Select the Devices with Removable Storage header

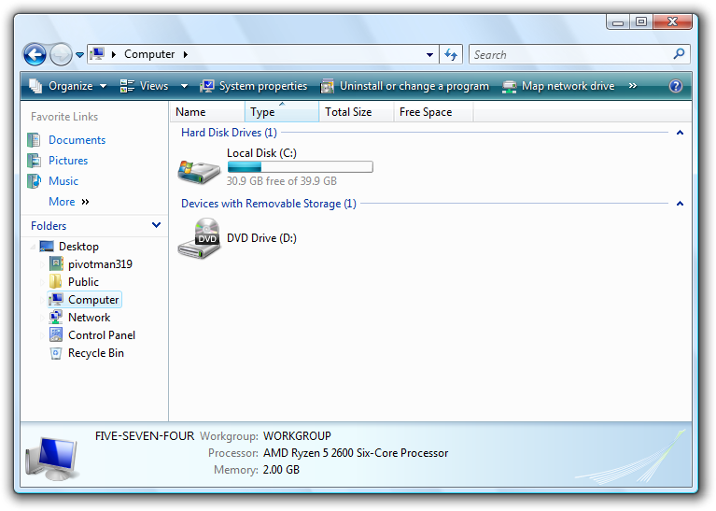click(269, 204)
